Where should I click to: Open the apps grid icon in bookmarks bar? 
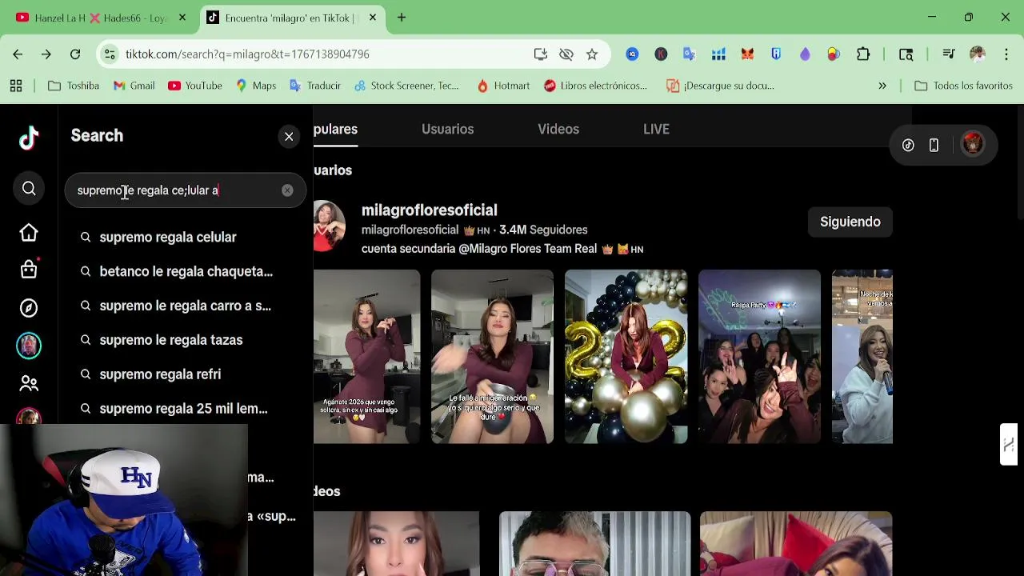pyautogui.click(x=16, y=86)
